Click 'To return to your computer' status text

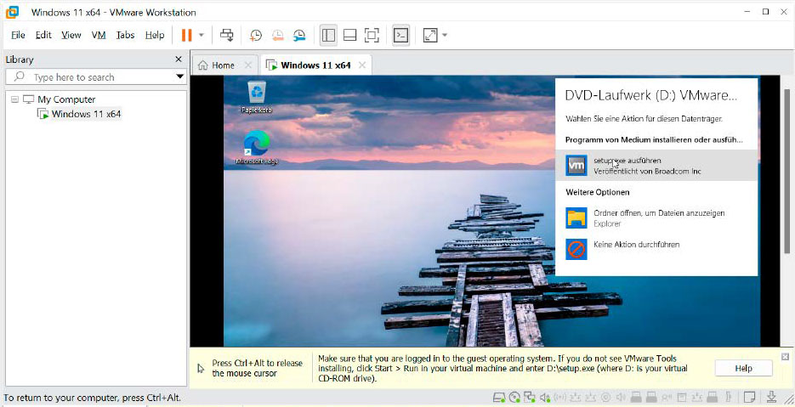pyautogui.click(x=93, y=398)
